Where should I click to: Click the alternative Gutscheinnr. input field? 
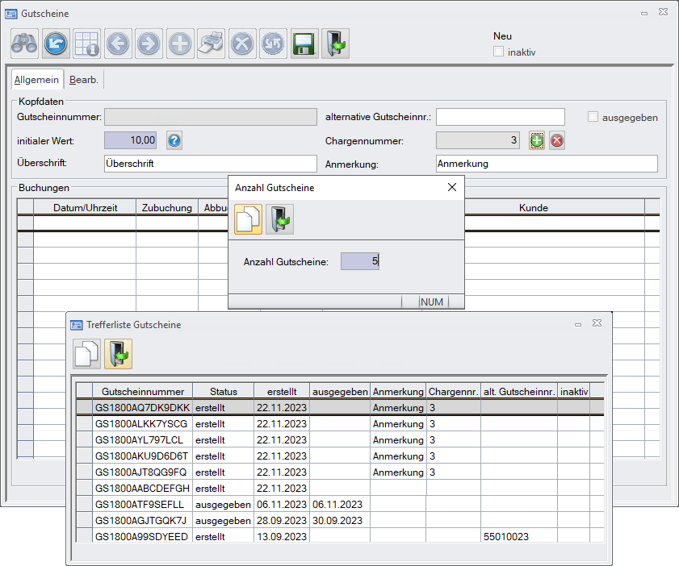(x=501, y=117)
